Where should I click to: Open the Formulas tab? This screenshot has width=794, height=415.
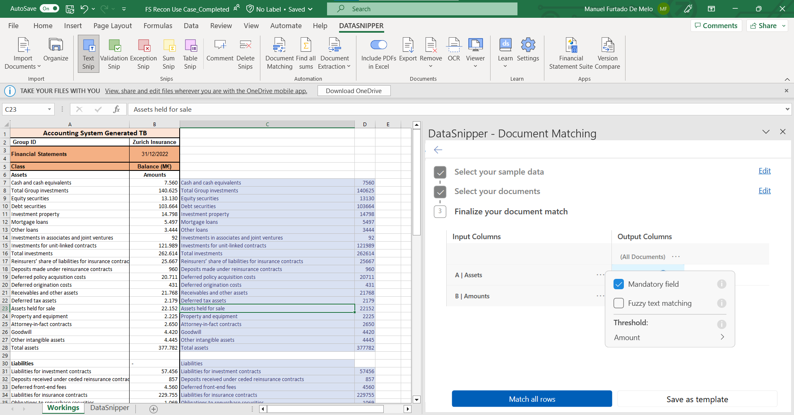coord(158,26)
